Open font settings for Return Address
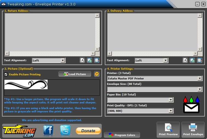The height and width of the screenshot is (139, 207). [x=82, y=60]
